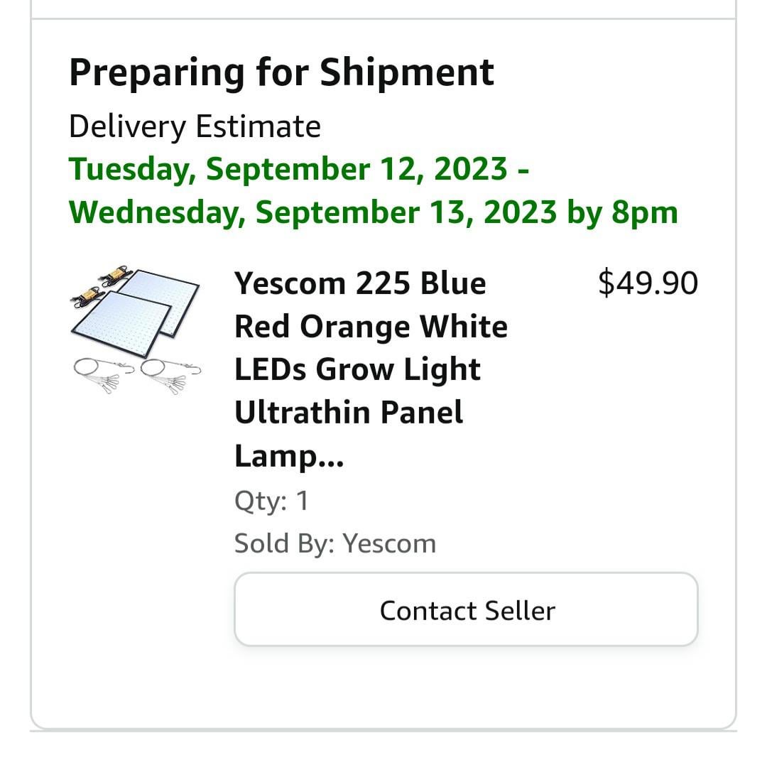The width and height of the screenshot is (767, 765).
Task: Click the $49.90 price
Action: pos(648,283)
